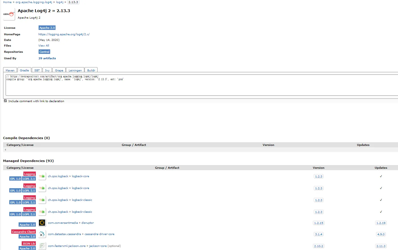This screenshot has height=250, width=398.
Task: Click the JSON Lib category badge
Action: coord(29,244)
